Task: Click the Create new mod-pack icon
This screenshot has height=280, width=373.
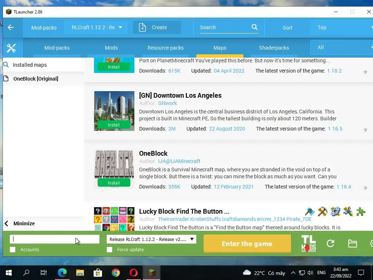Action: 142,27
